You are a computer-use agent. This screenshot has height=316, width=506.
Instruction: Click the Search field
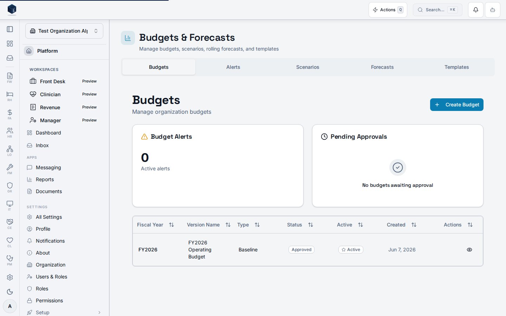pyautogui.click(x=437, y=10)
